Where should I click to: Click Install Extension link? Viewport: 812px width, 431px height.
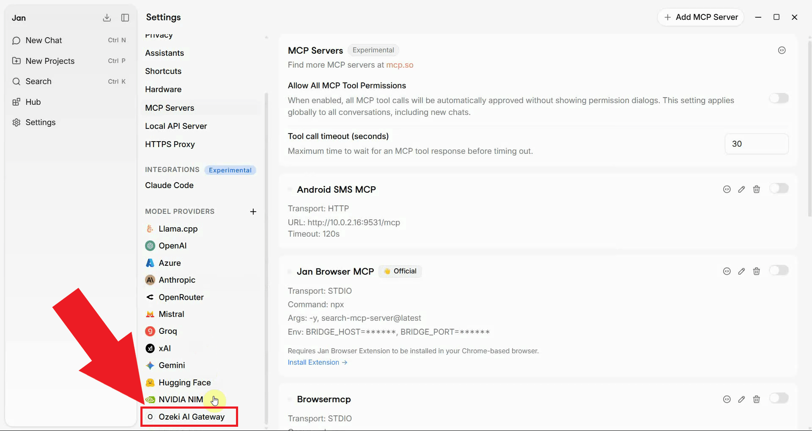coord(317,363)
